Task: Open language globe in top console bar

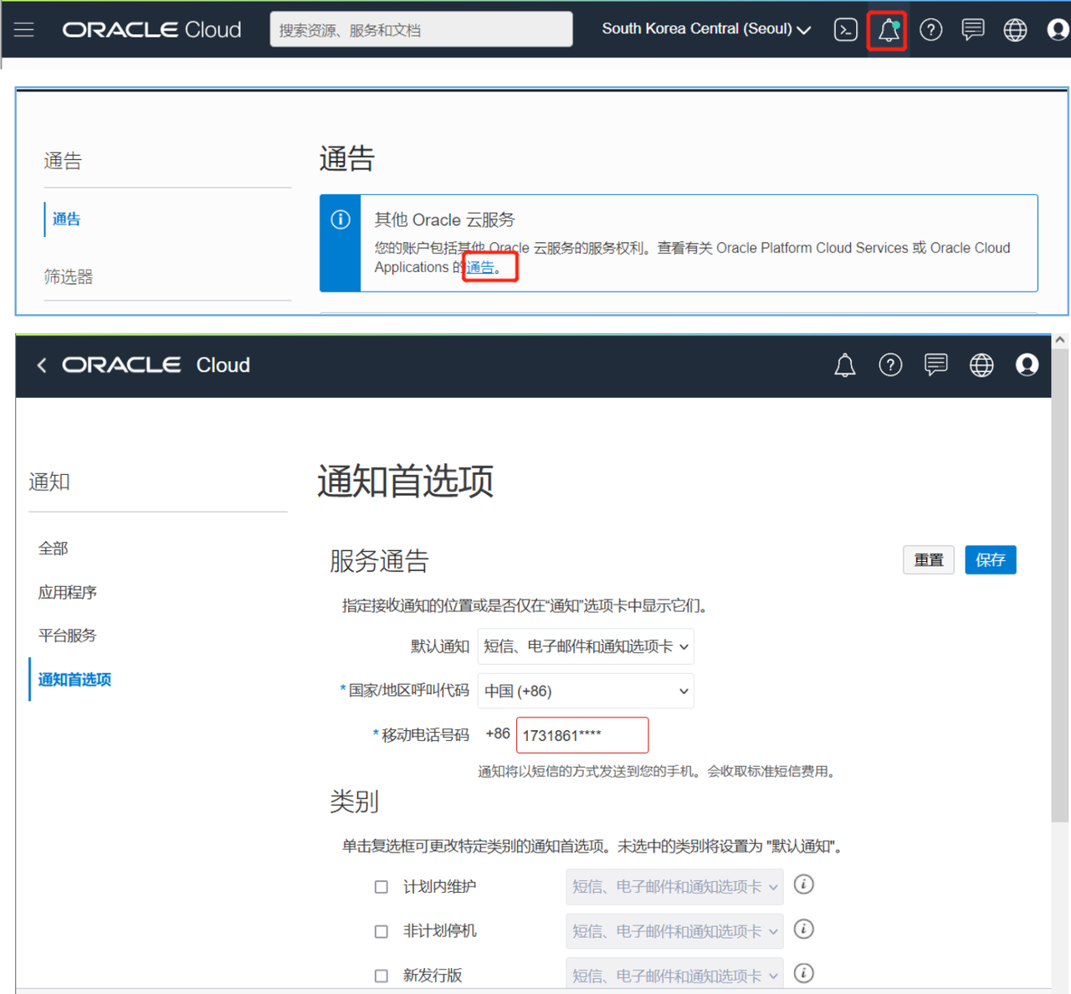Action: coord(1015,30)
